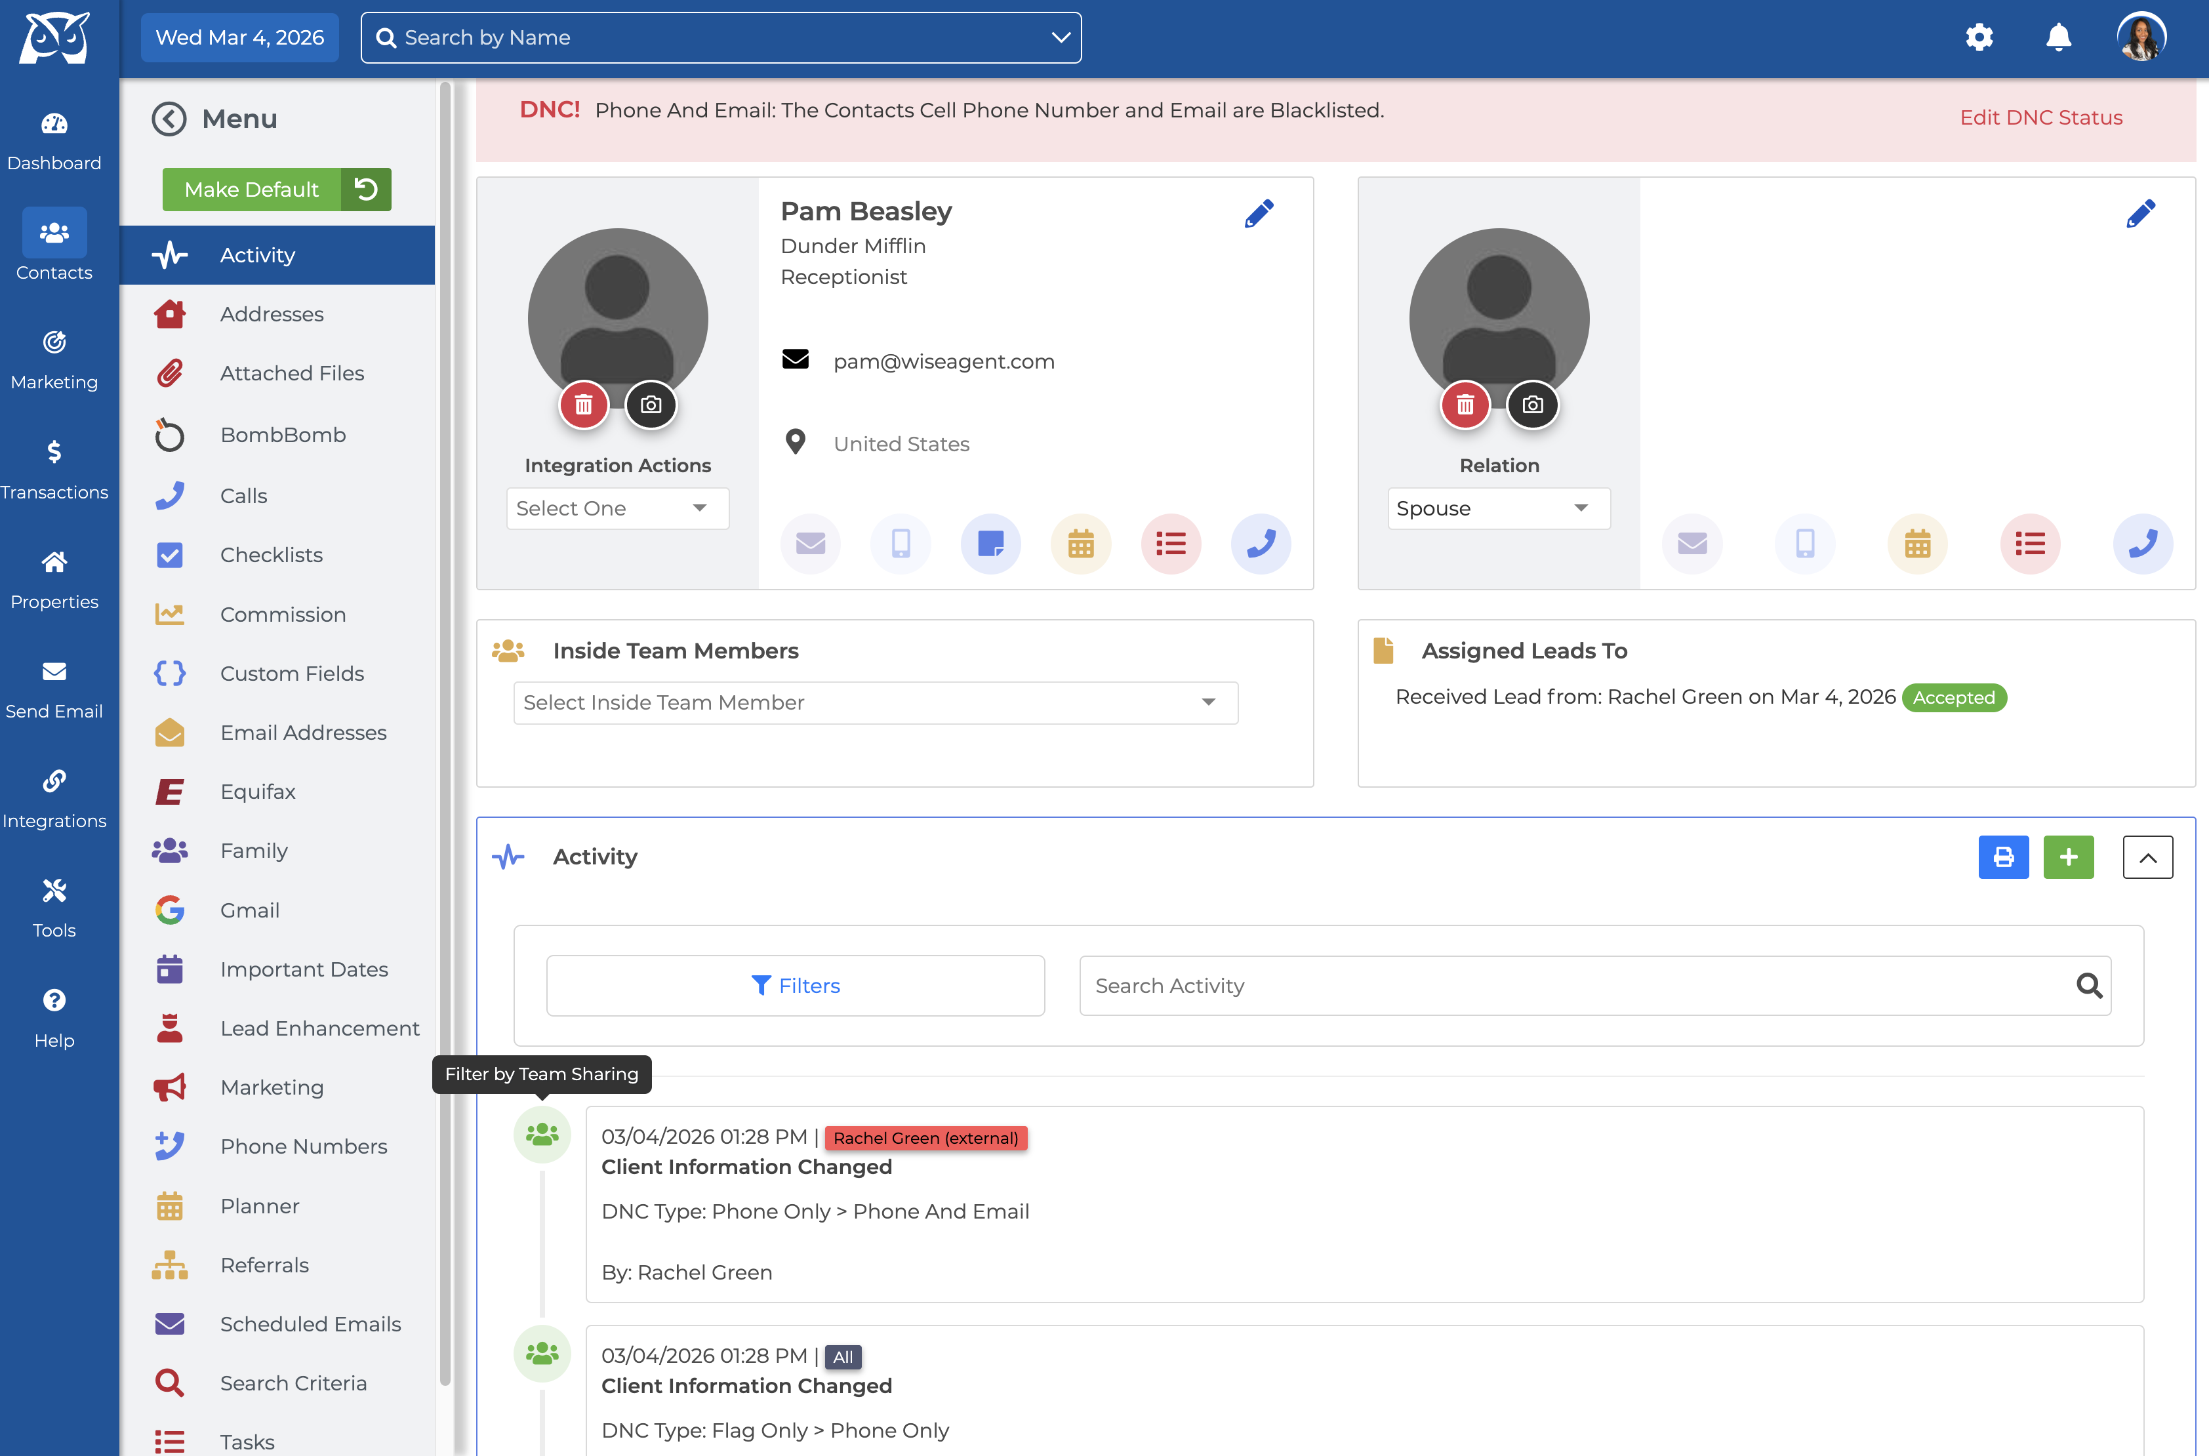The image size is (2209, 1456).
Task: Upload a photo for Pam Beasley
Action: tap(651, 405)
